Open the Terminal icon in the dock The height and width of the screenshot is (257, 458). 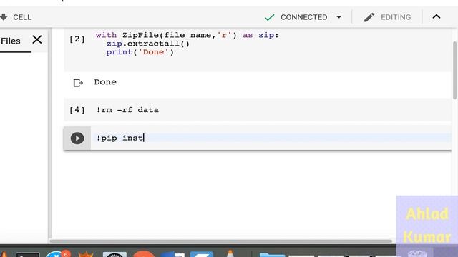tap(27, 255)
